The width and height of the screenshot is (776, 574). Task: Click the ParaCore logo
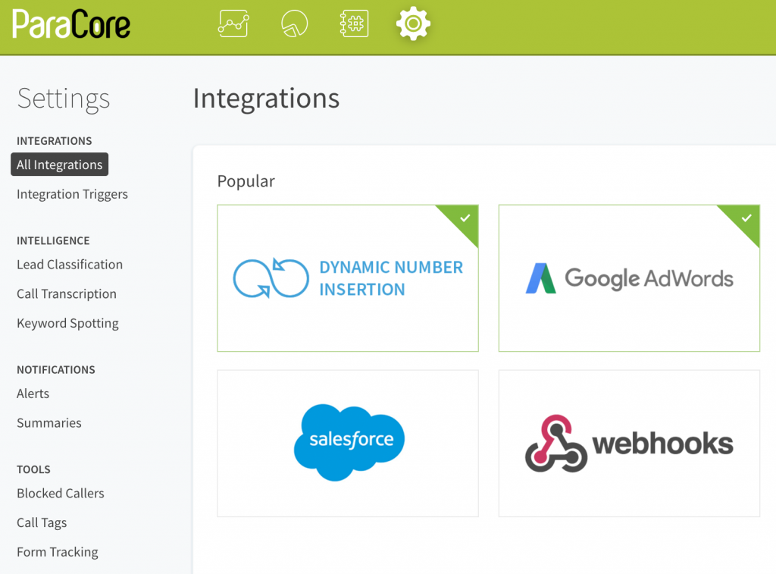(71, 24)
